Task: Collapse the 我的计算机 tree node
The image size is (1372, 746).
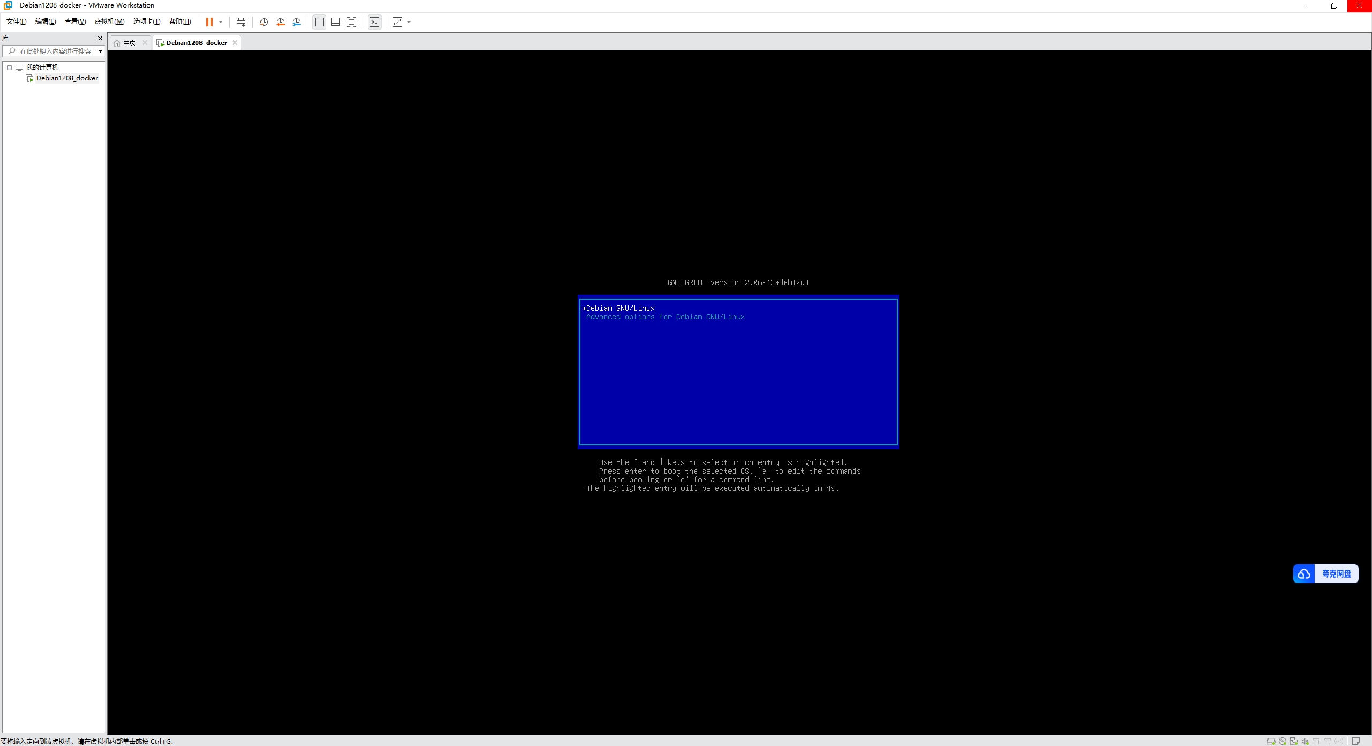Action: [x=9, y=68]
